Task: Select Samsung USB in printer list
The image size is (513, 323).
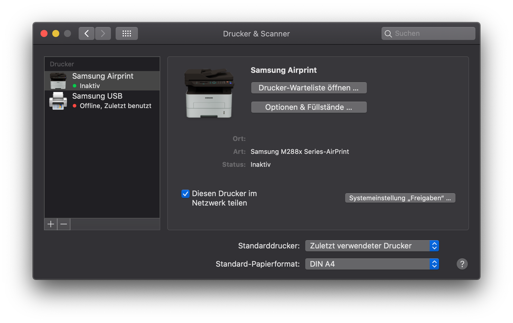Action: tap(102, 100)
